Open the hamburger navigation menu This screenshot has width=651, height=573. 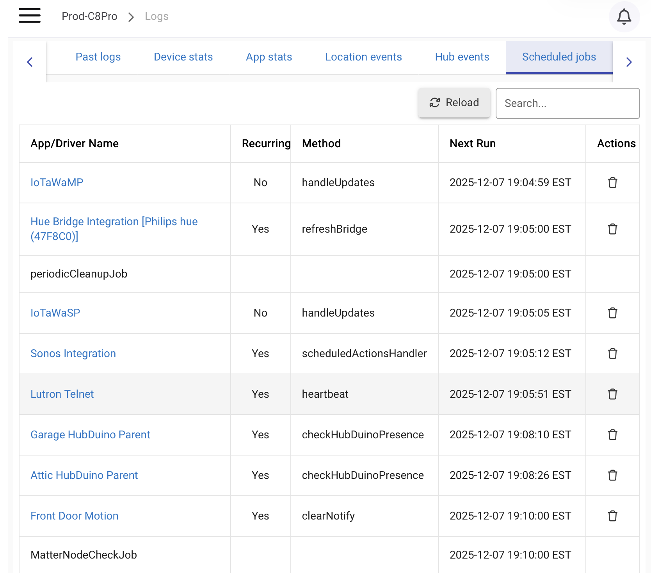30,16
